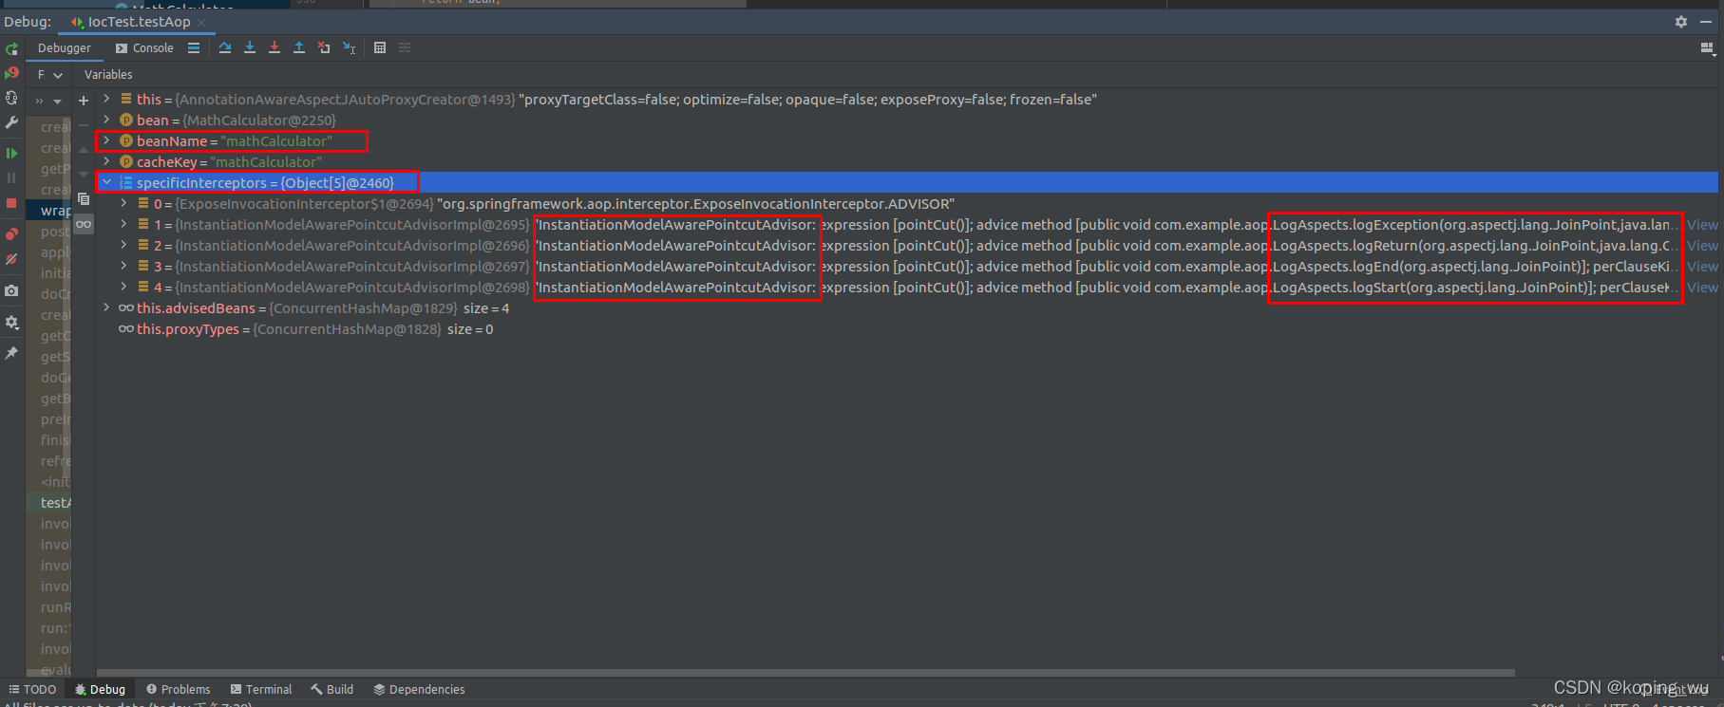Click the Debug tool window button
This screenshot has height=707, width=1724.
(x=100, y=689)
